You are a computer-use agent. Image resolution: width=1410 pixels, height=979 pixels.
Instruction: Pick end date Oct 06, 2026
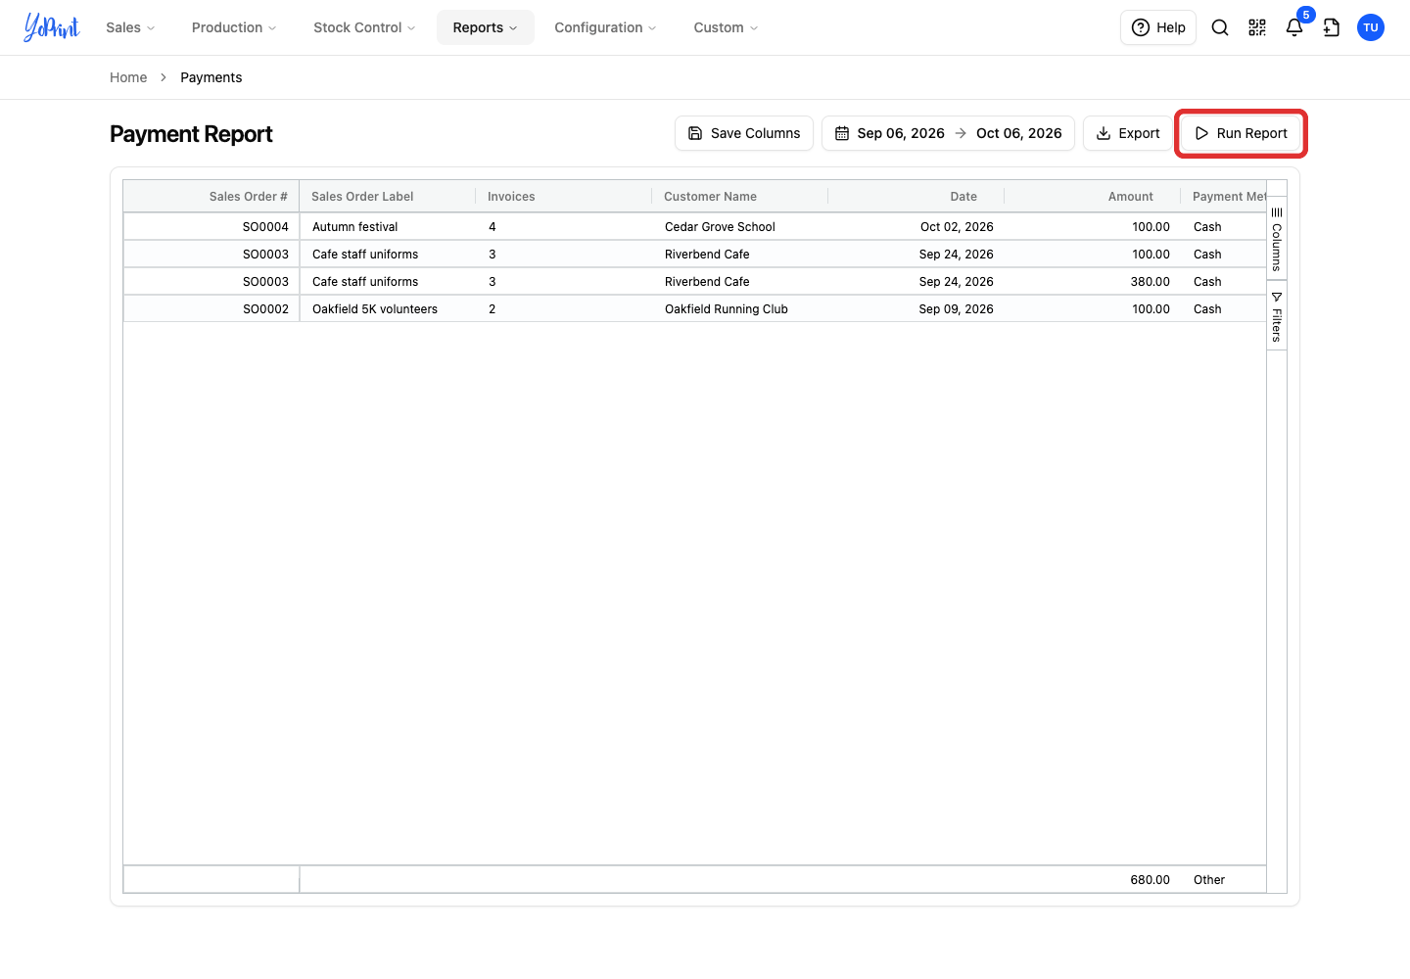(x=1019, y=133)
